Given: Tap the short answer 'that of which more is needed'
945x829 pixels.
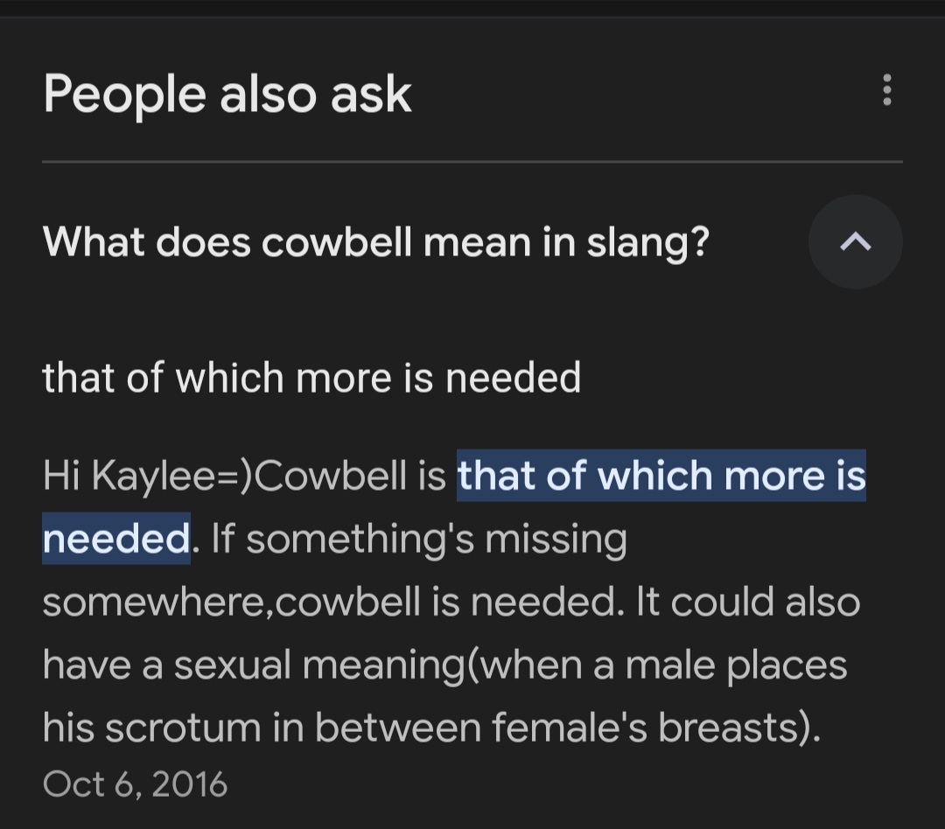Looking at the screenshot, I should click(311, 378).
